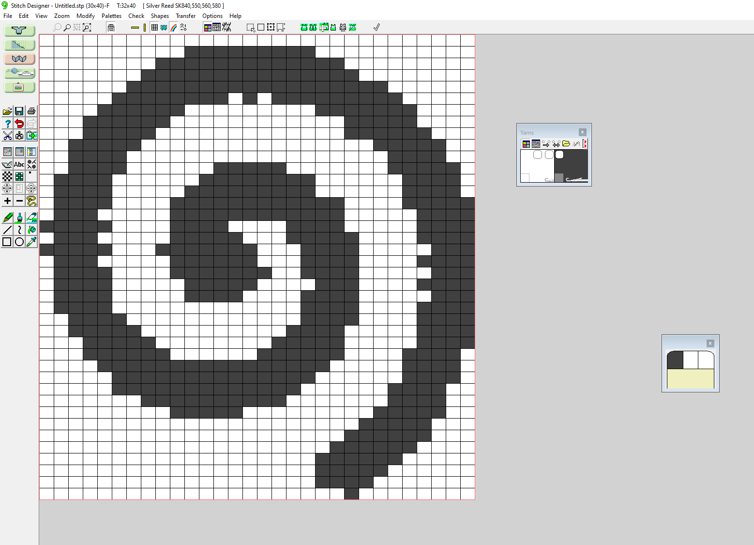Screen dimensions: 754x545
Task: Open the garment sweater section button
Action: tap(19, 31)
